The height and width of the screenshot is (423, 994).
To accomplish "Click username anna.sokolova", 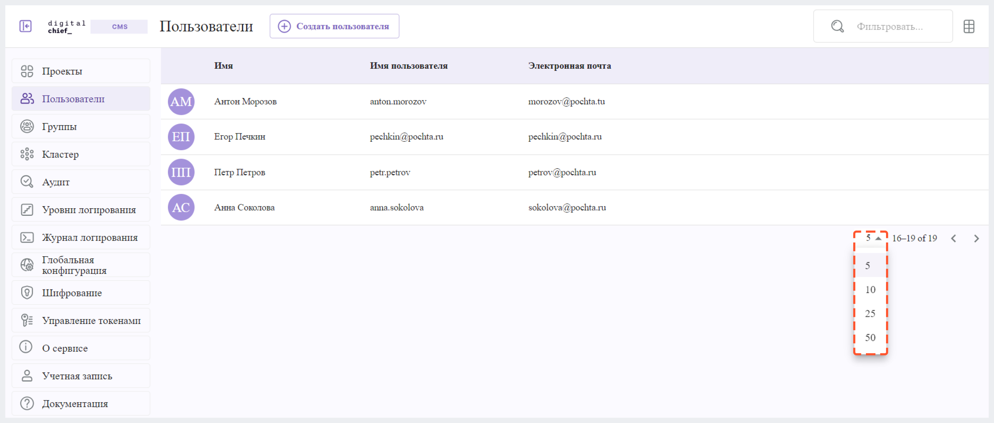I will tap(397, 208).
